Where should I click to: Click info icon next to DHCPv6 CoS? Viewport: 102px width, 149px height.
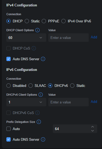[37, 113]
